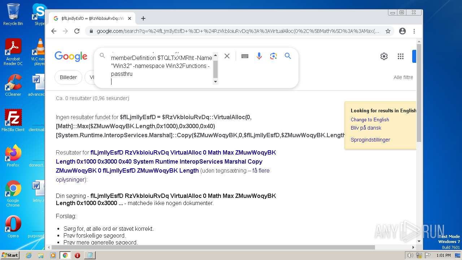The height and width of the screenshot is (260, 462).
Task: Open media player taskbar icon
Action: [53, 255]
